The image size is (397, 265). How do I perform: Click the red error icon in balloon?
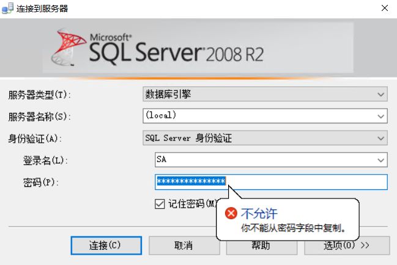(x=231, y=213)
